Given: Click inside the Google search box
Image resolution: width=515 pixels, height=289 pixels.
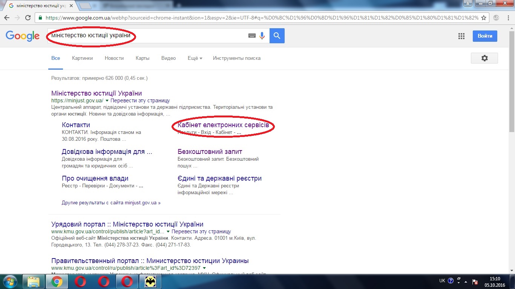Looking at the screenshot, I should pos(158,36).
